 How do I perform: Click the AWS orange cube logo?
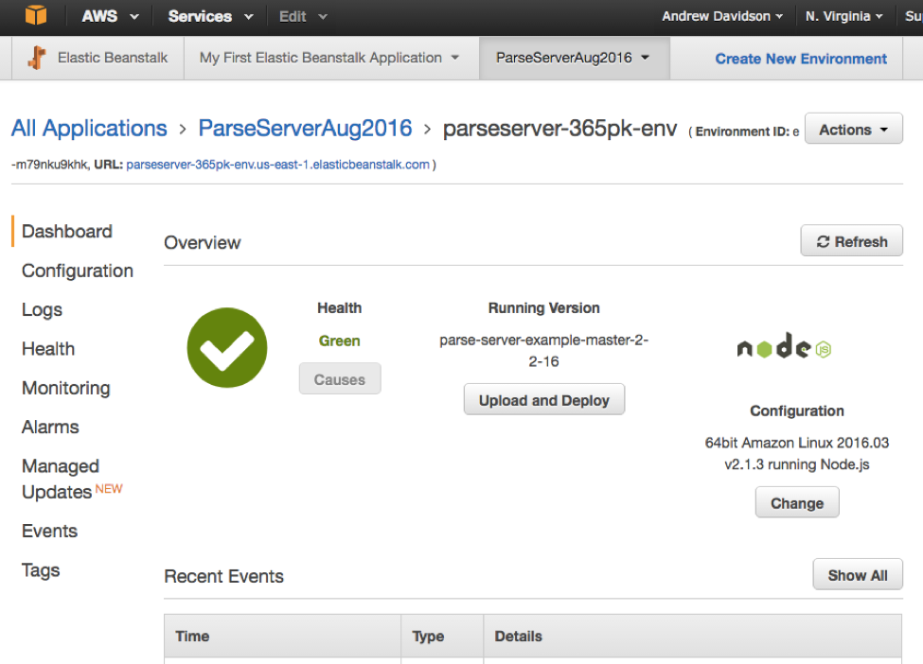point(36,15)
